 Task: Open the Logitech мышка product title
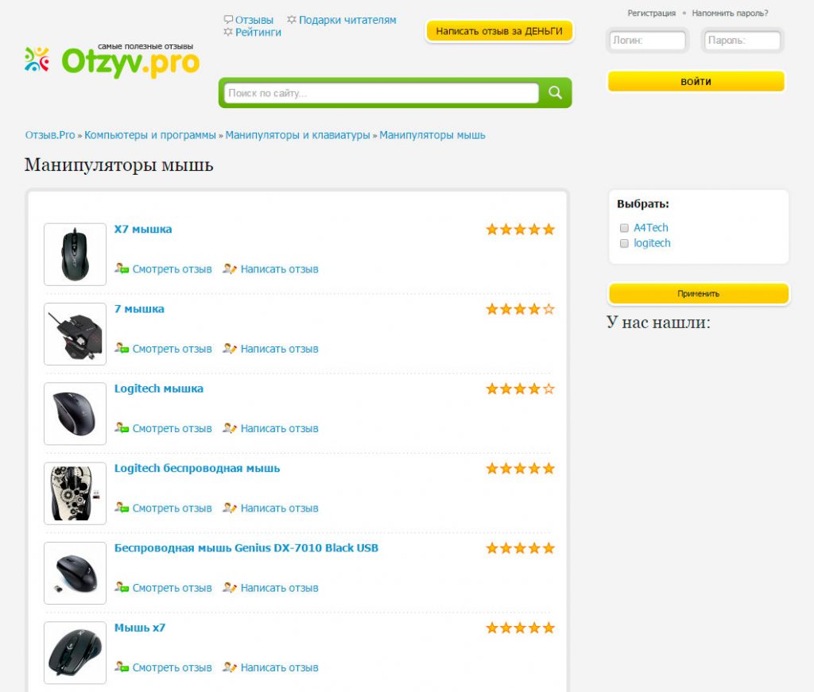coord(159,389)
